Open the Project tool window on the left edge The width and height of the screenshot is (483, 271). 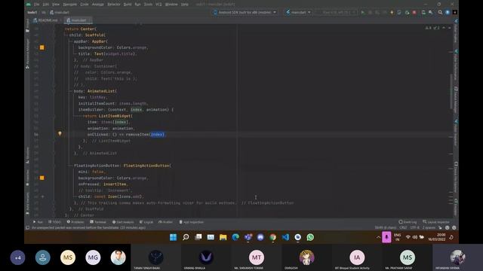27,25
